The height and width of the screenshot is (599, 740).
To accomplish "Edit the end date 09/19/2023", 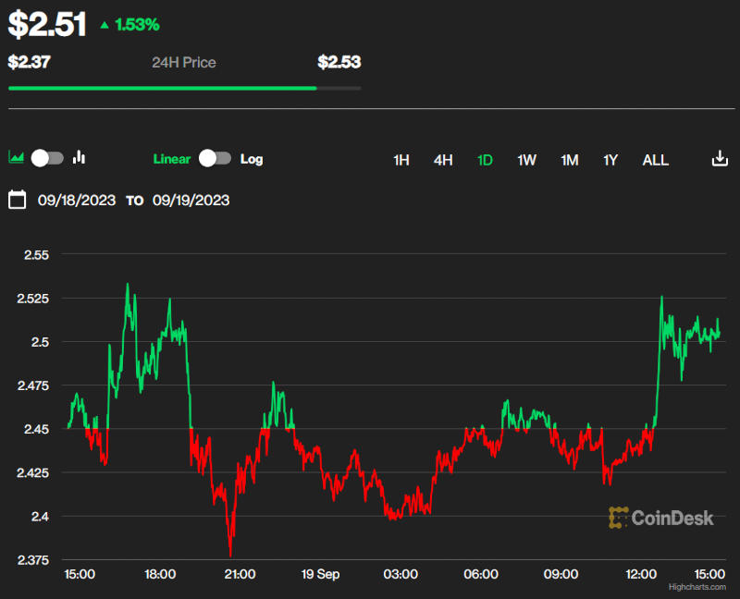I will [191, 200].
